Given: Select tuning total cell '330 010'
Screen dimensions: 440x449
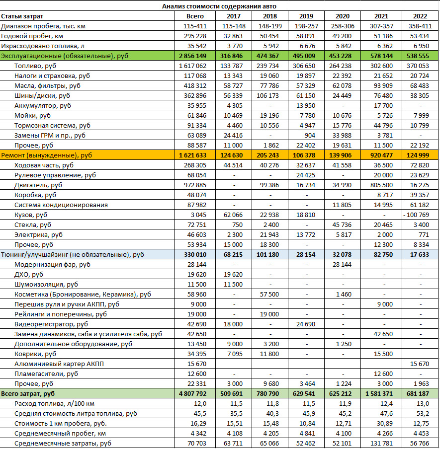Looking at the screenshot, I should [x=195, y=255].
